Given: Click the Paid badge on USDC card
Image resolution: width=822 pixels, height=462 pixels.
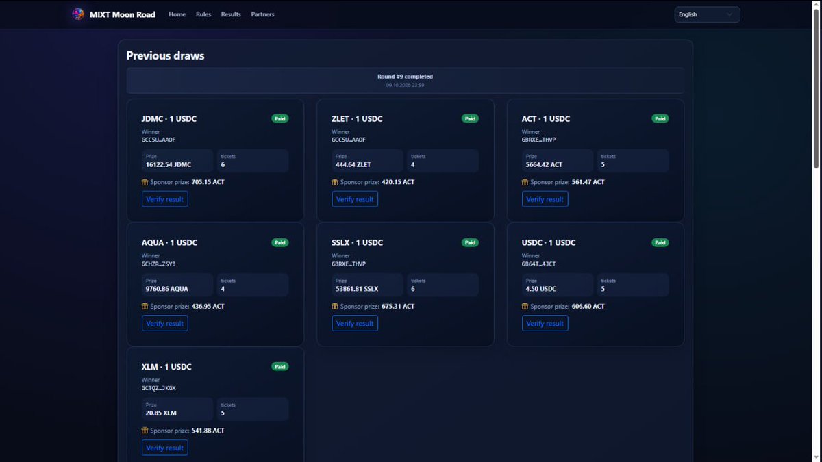Looking at the screenshot, I should coord(660,242).
